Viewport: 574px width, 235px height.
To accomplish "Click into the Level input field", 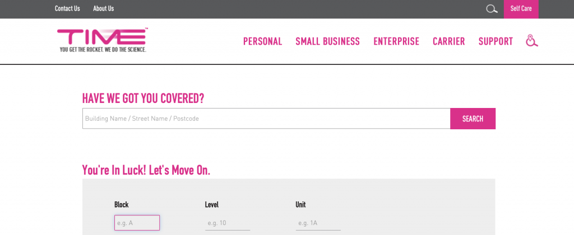I will tap(228, 223).
